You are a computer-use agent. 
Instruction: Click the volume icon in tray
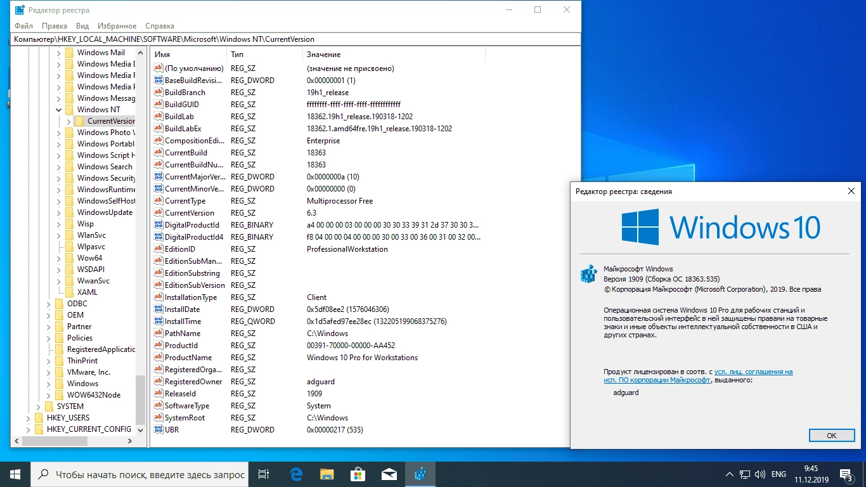tap(760, 474)
